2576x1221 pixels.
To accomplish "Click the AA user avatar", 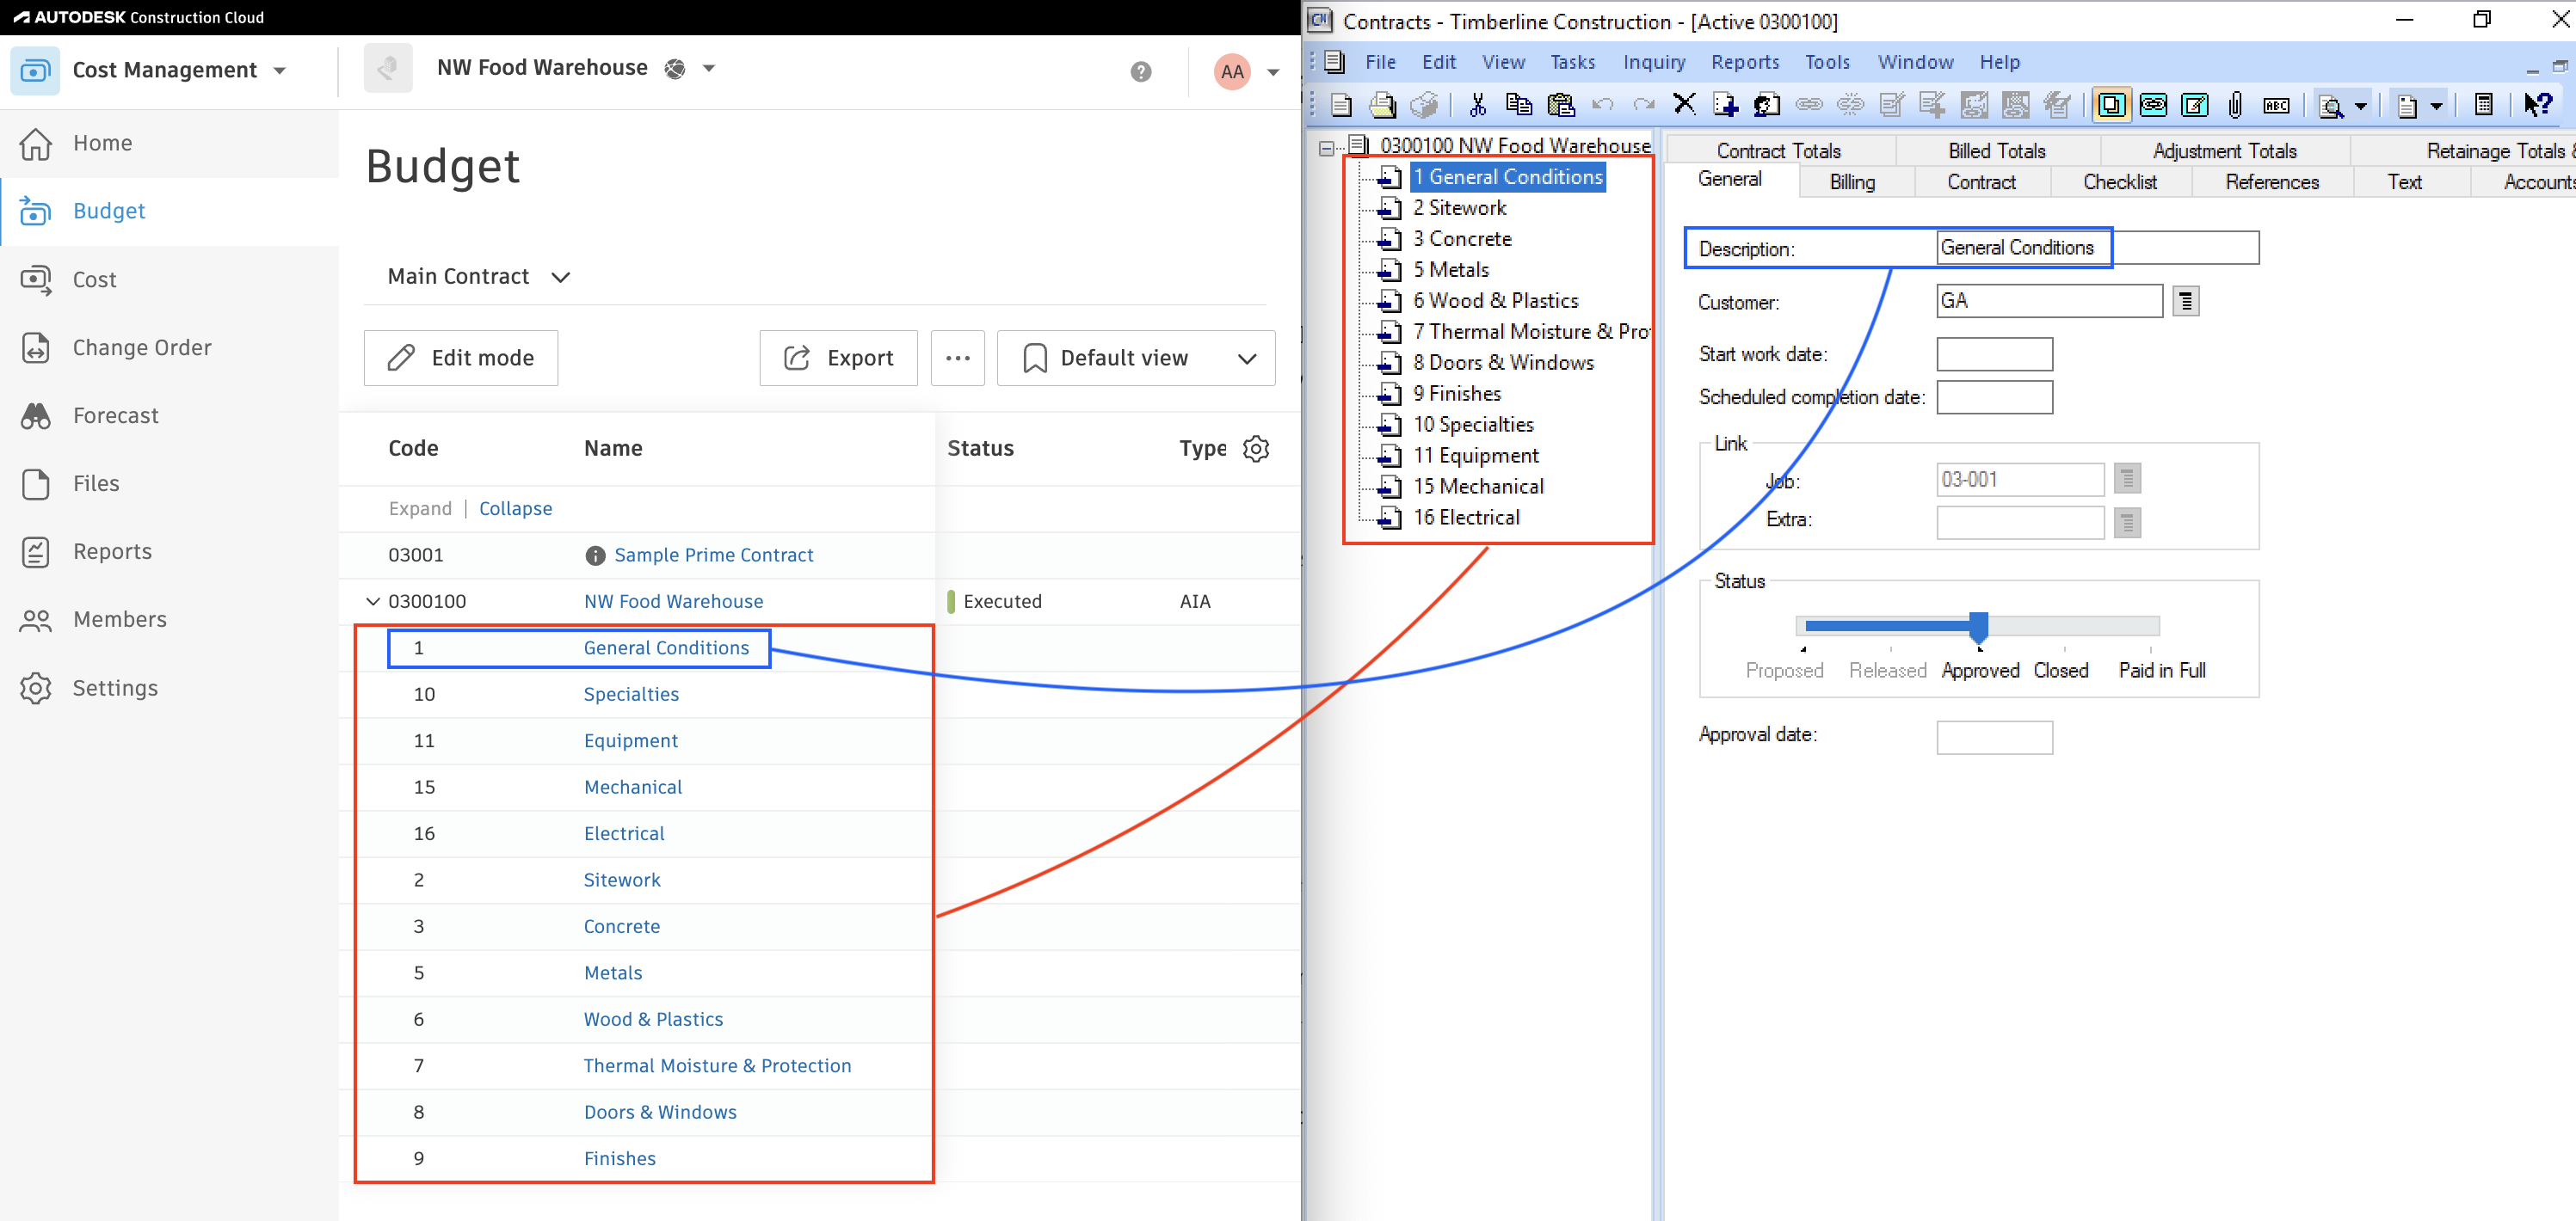I will pyautogui.click(x=1231, y=71).
